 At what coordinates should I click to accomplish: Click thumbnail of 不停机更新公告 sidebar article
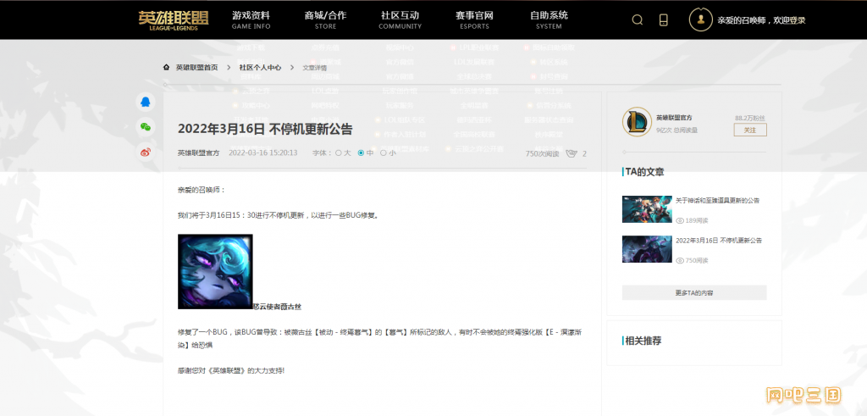pos(647,249)
